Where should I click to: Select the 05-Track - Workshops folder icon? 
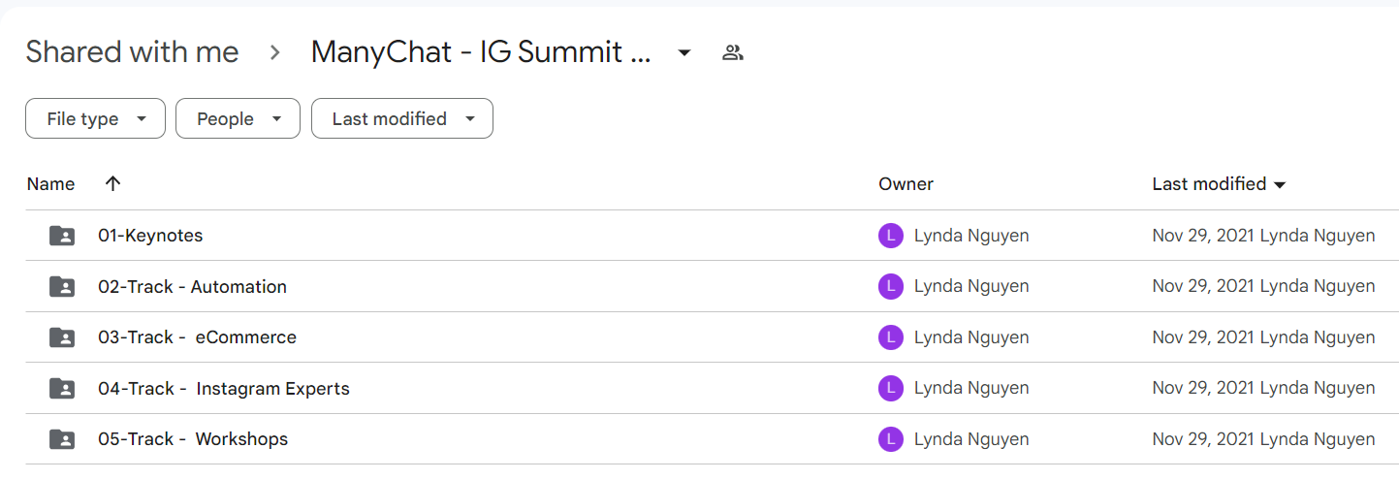(x=62, y=439)
